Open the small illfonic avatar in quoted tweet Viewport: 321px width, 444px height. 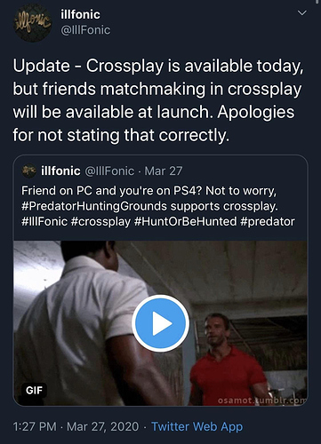28,170
